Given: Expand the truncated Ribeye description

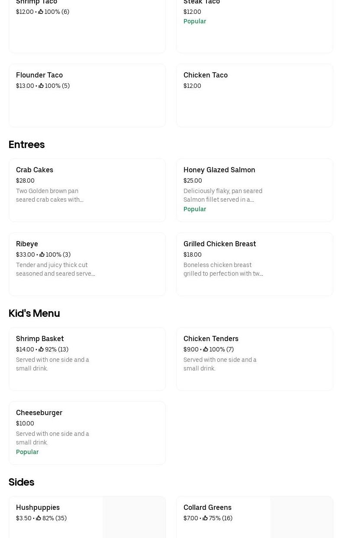Looking at the screenshot, I should 55,269.
